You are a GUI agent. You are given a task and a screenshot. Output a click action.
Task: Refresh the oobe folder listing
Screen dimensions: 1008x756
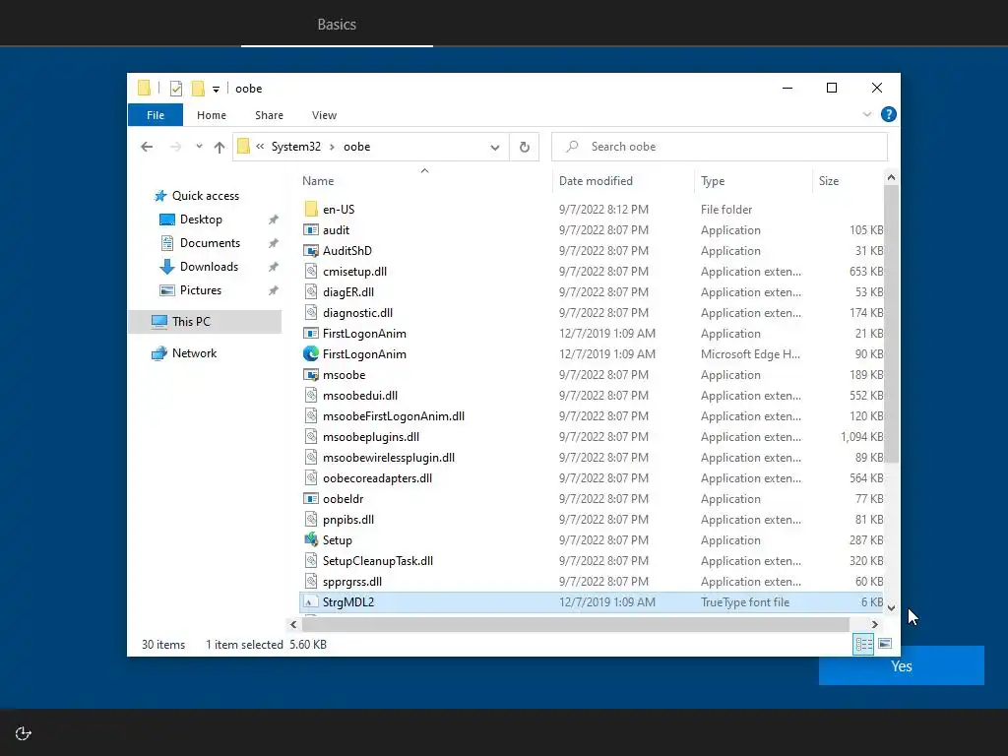click(525, 148)
